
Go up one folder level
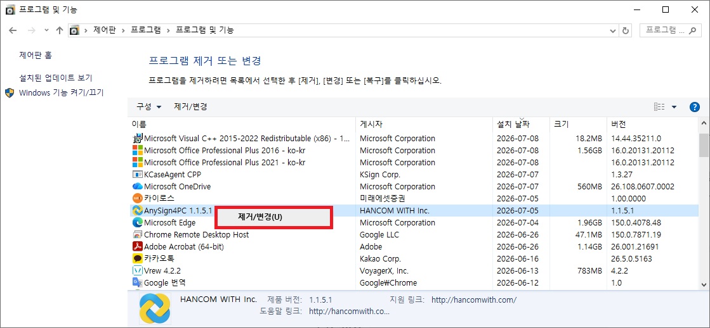[59, 30]
